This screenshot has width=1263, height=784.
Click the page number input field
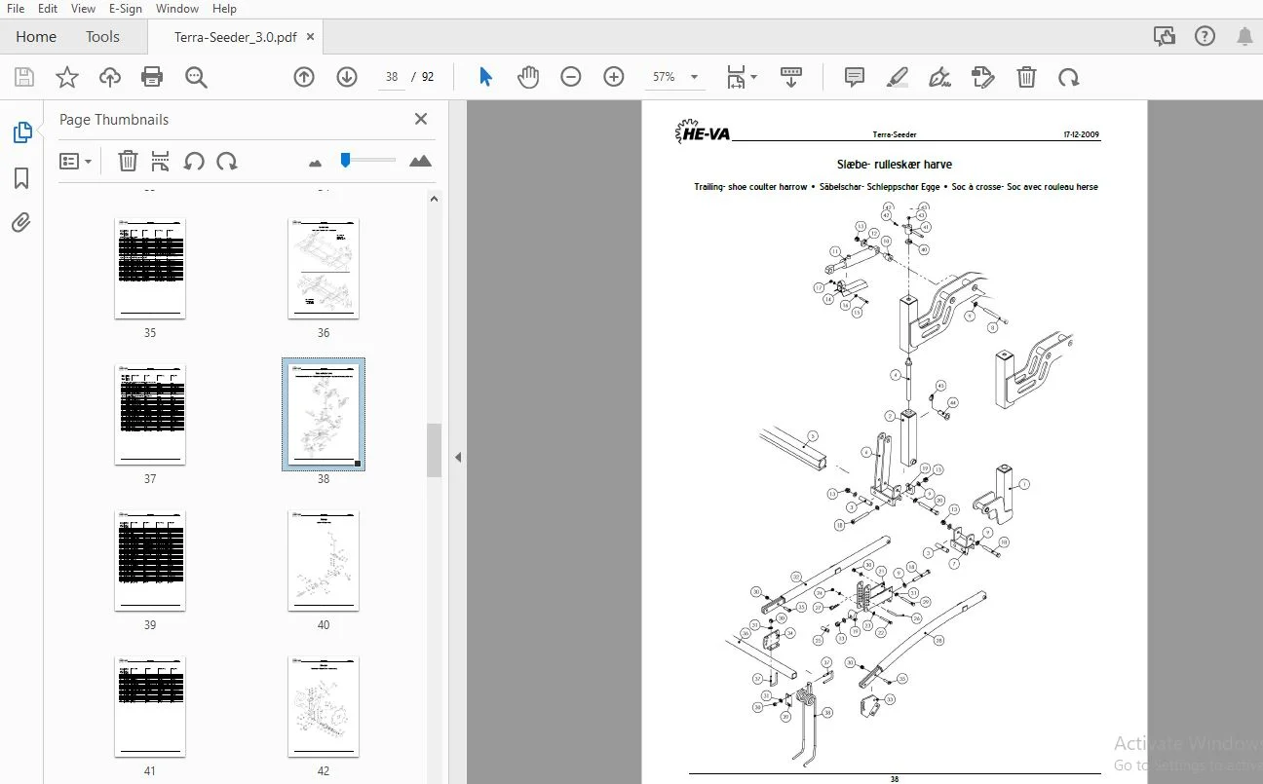(x=390, y=77)
